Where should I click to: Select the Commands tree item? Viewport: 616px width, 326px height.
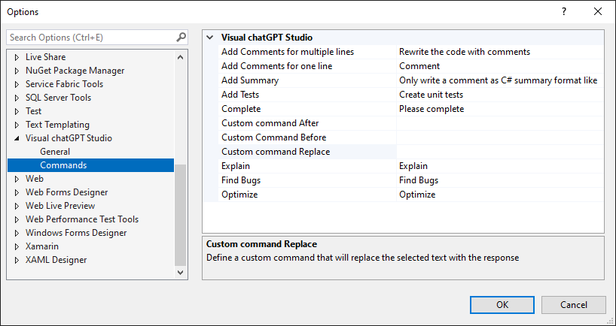tap(63, 165)
